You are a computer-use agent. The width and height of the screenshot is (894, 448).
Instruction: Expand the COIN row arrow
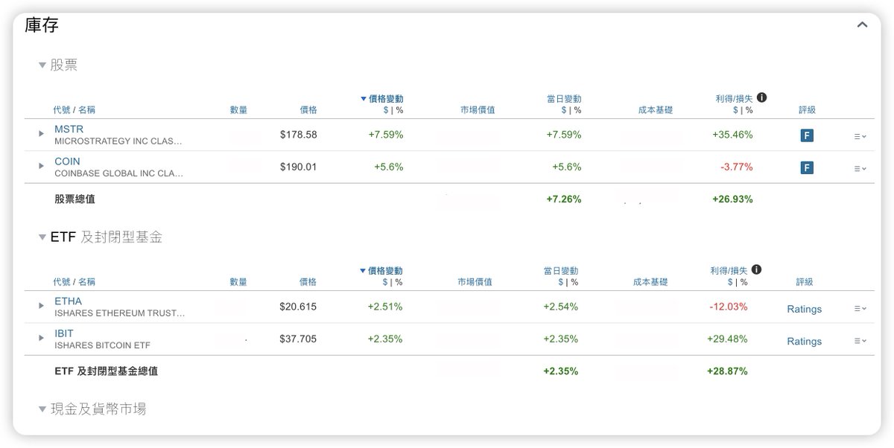(x=42, y=166)
